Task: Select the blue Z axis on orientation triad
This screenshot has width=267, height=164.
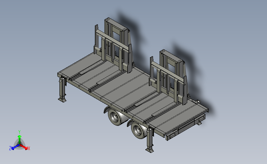Action: coord(15,147)
